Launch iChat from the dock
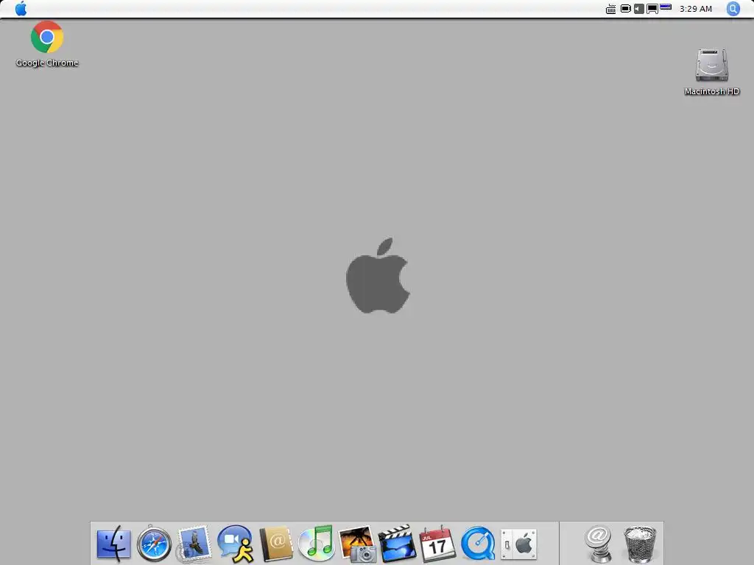This screenshot has height=565, width=754. [x=235, y=544]
